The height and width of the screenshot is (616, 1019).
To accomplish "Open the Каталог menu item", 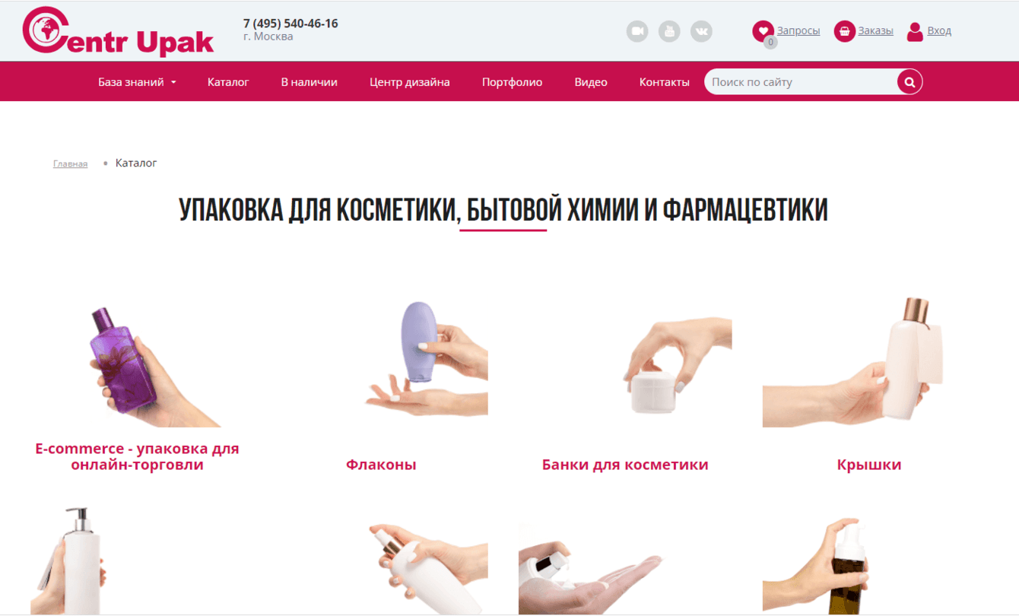I will tap(228, 81).
